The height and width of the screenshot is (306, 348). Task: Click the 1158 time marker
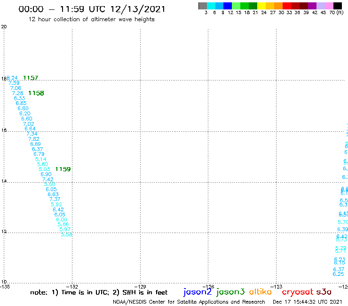click(36, 93)
